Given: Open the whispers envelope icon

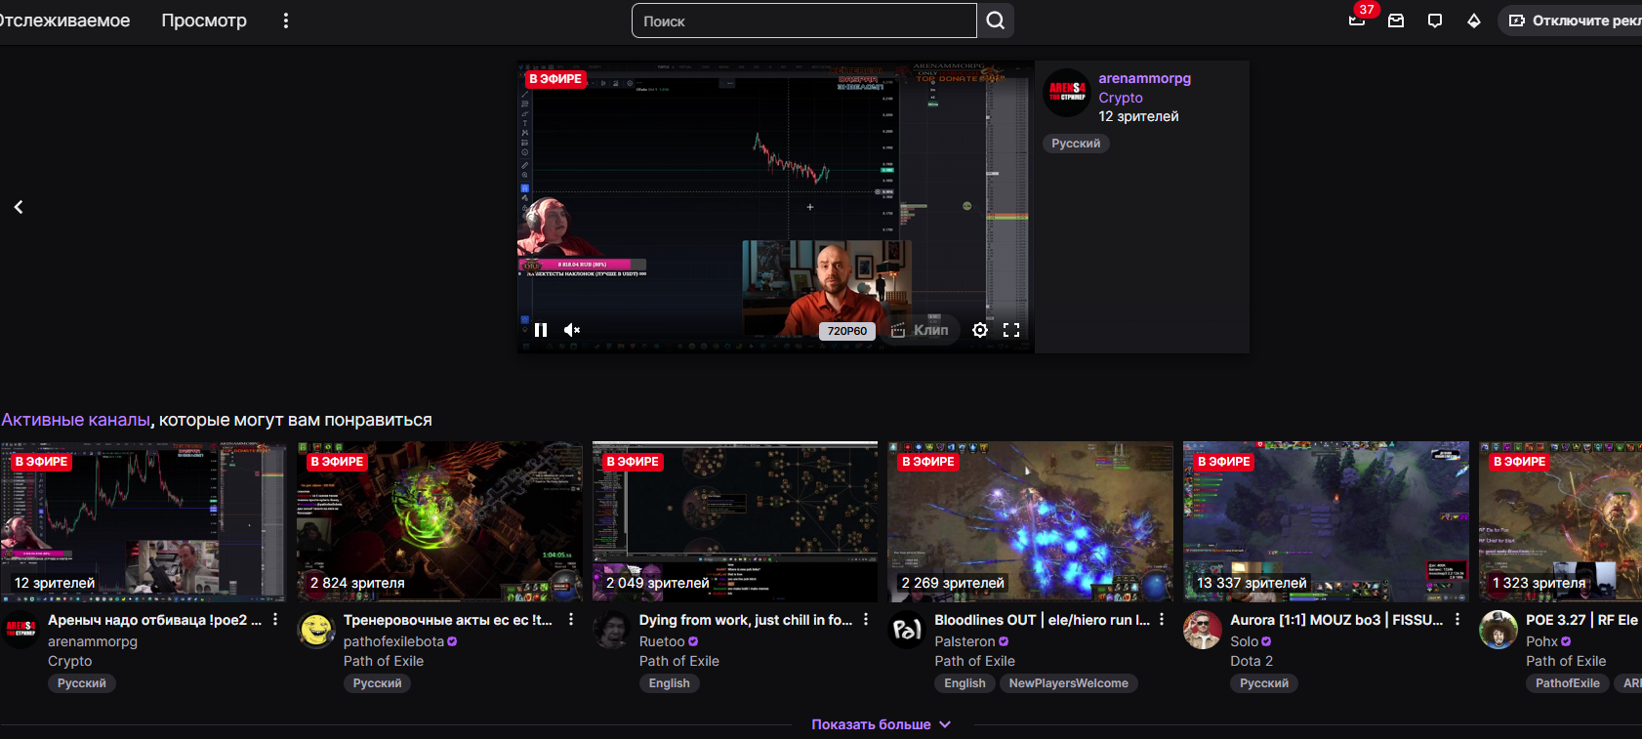Looking at the screenshot, I should tap(1396, 21).
